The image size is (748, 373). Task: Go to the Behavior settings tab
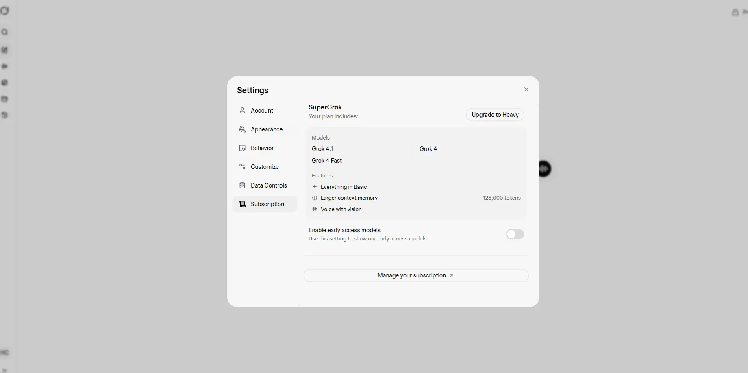click(265, 148)
